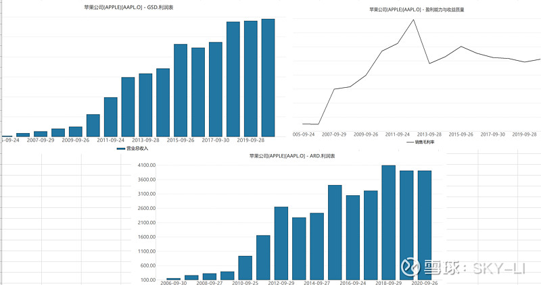The width and height of the screenshot is (541, 285).
Task: Click the Xueqiu snowball logo watermark
Action: click(x=410, y=267)
